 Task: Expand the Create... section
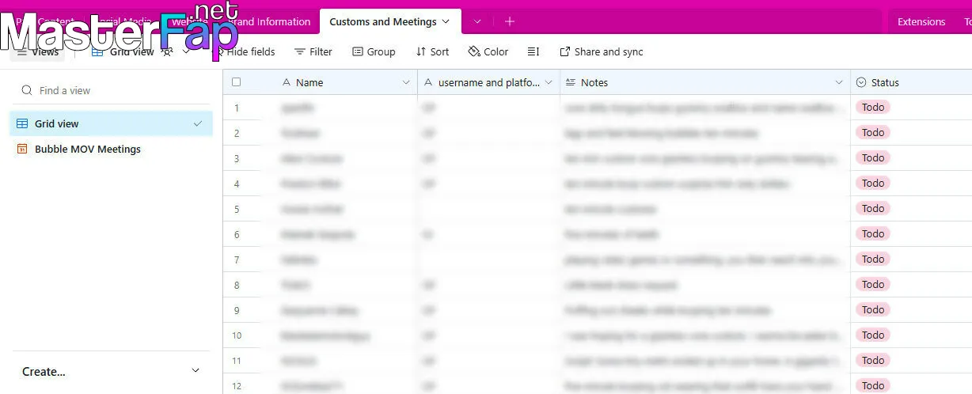pyautogui.click(x=111, y=371)
